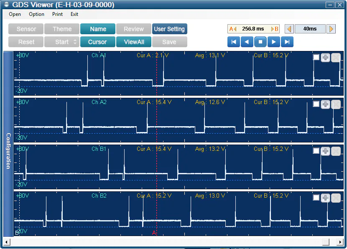The height and width of the screenshot is (249, 347).
Task: Expand Ch A1 waveform with plus icon
Action: (325, 58)
